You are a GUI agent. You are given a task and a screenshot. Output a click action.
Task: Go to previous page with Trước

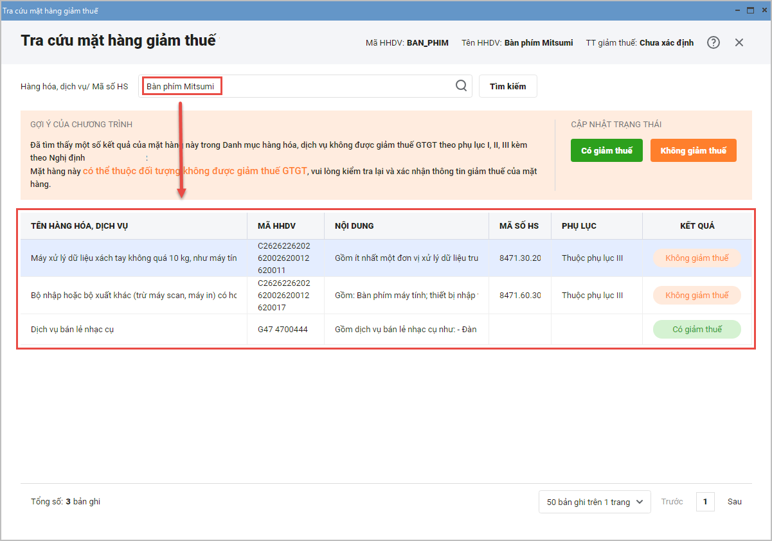672,502
